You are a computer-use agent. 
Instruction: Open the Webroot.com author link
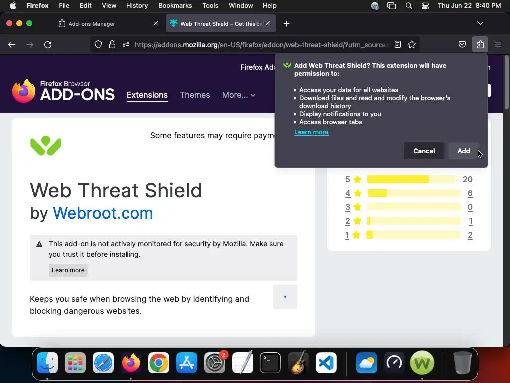(103, 213)
